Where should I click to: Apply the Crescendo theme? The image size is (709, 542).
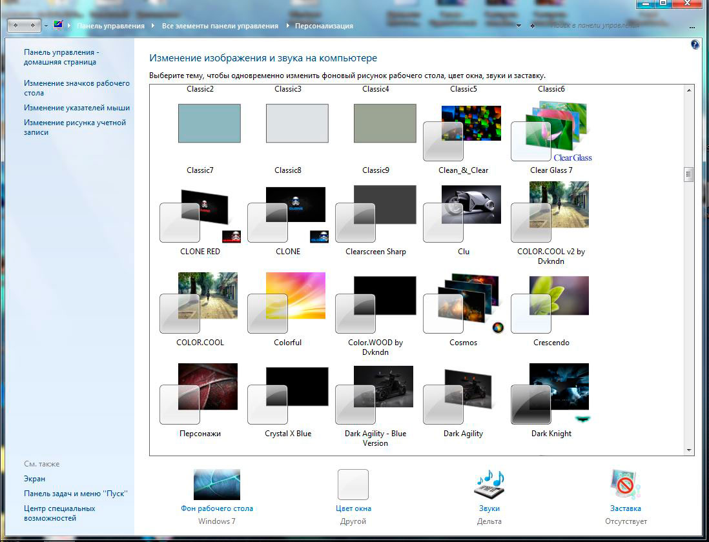point(550,305)
